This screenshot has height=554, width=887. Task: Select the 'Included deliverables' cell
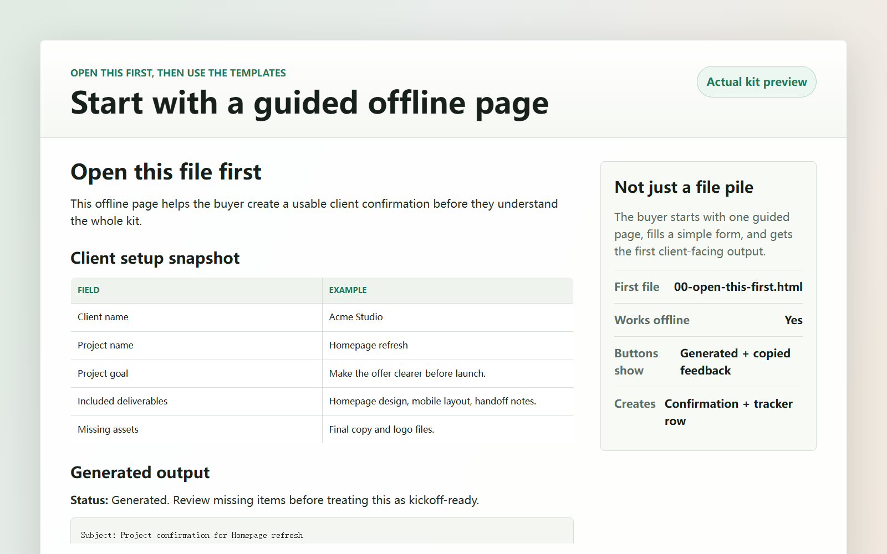[x=196, y=402]
